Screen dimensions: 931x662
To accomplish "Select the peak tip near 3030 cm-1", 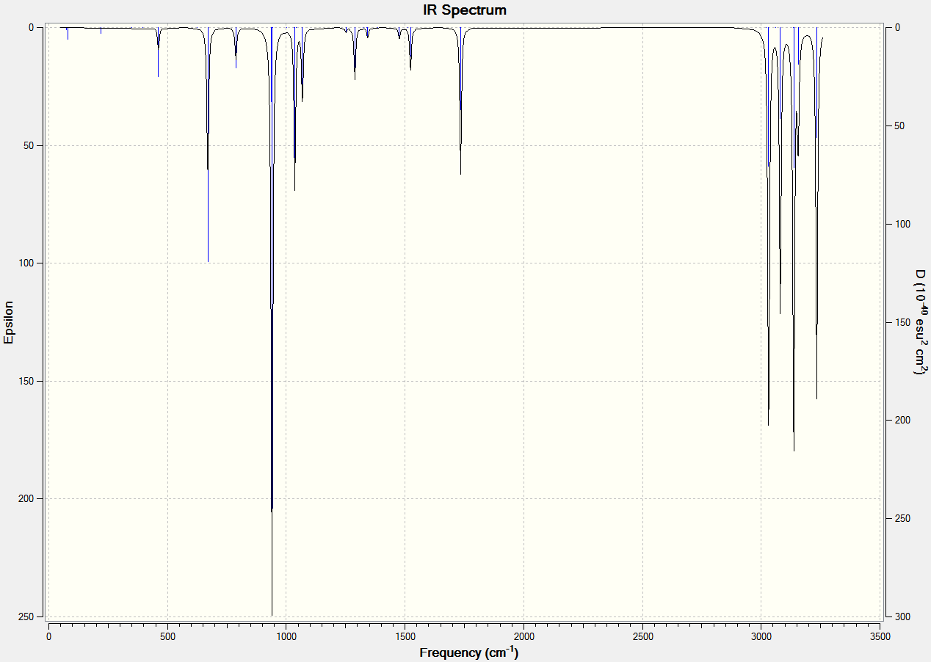I will click(768, 423).
